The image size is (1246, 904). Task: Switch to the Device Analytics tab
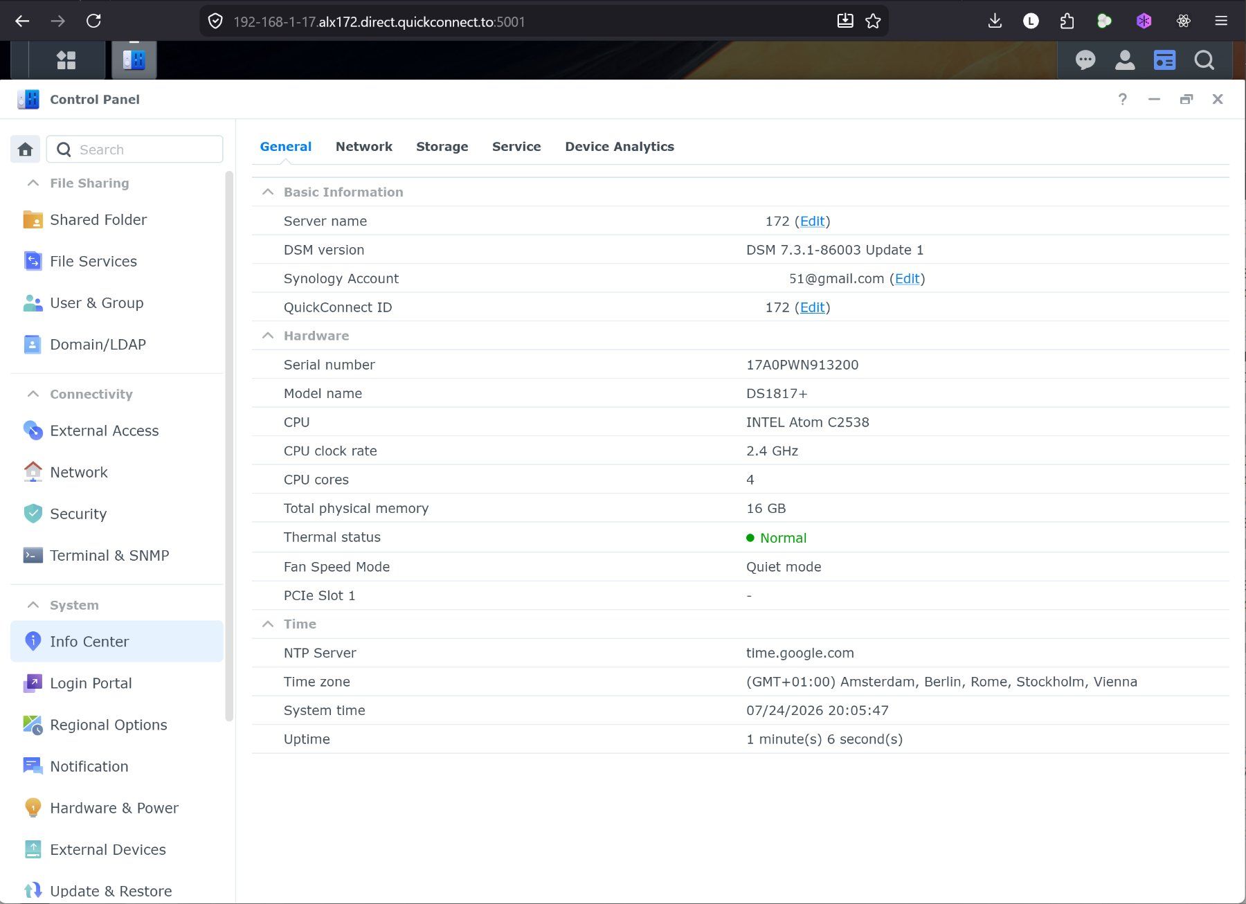tap(620, 147)
